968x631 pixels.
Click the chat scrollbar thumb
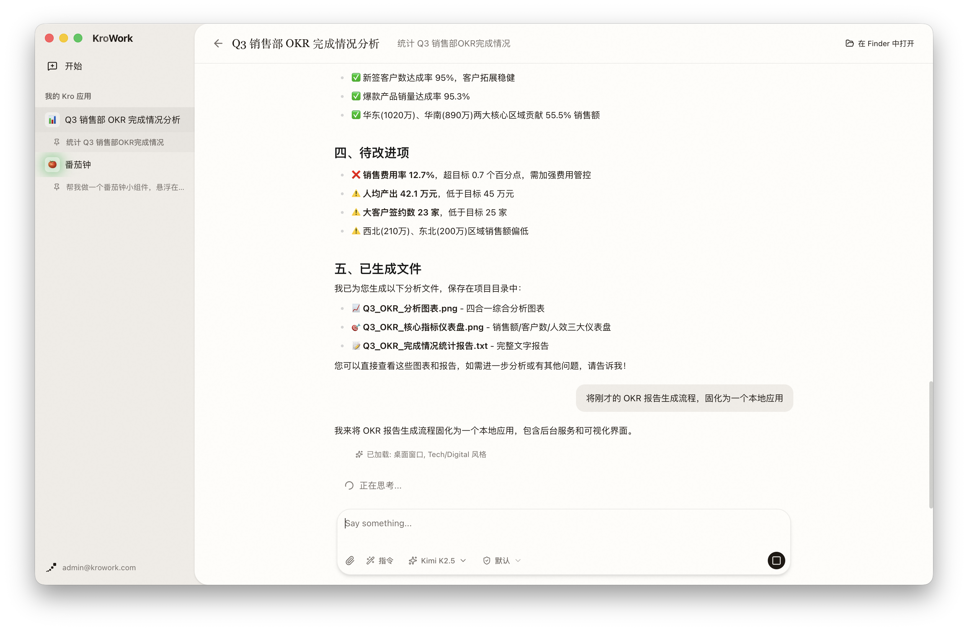pyautogui.click(x=931, y=445)
